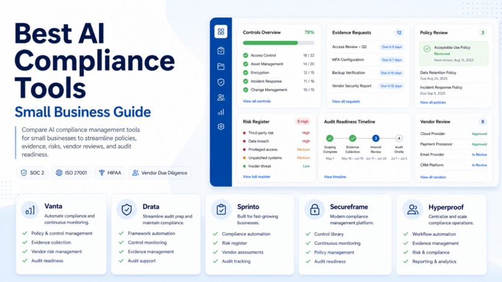Click the Secureframe card title
502x282 pixels.
tap(349, 207)
